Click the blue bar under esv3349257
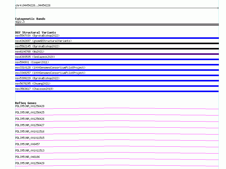Viewport: 226px width, 169px height. click(x=117, y=75)
